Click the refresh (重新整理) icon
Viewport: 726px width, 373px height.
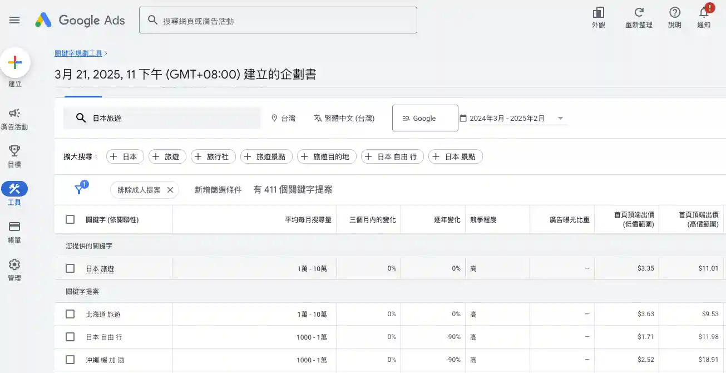click(x=639, y=13)
